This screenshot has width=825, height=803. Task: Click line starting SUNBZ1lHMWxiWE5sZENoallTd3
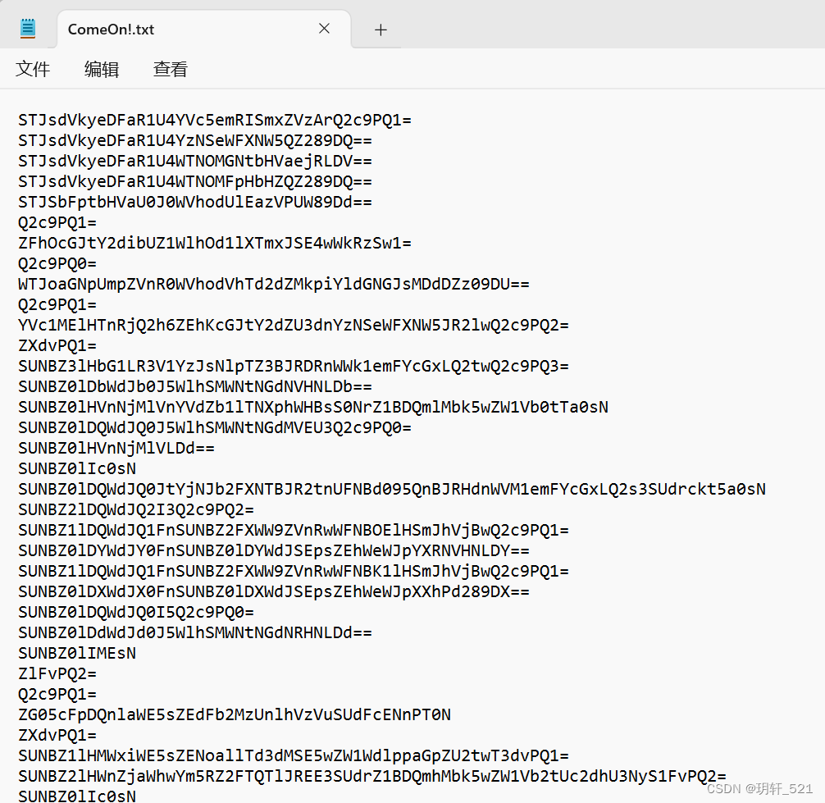[294, 756]
